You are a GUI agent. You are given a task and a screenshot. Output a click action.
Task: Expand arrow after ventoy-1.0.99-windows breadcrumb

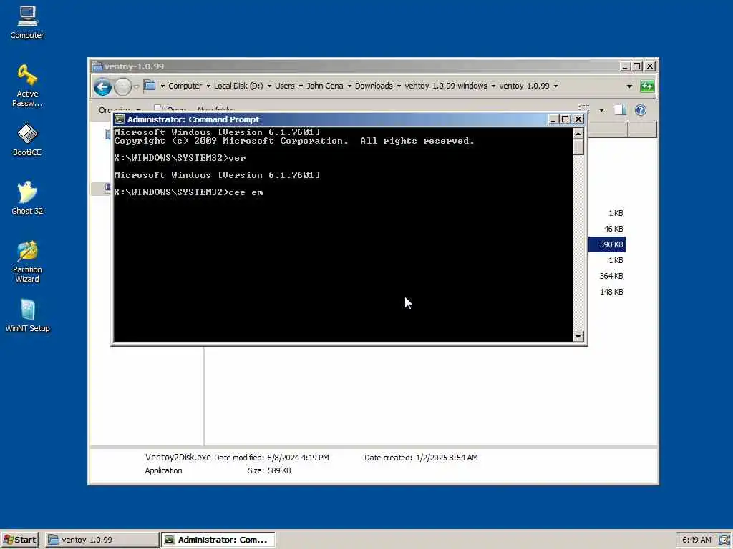pyautogui.click(x=493, y=86)
